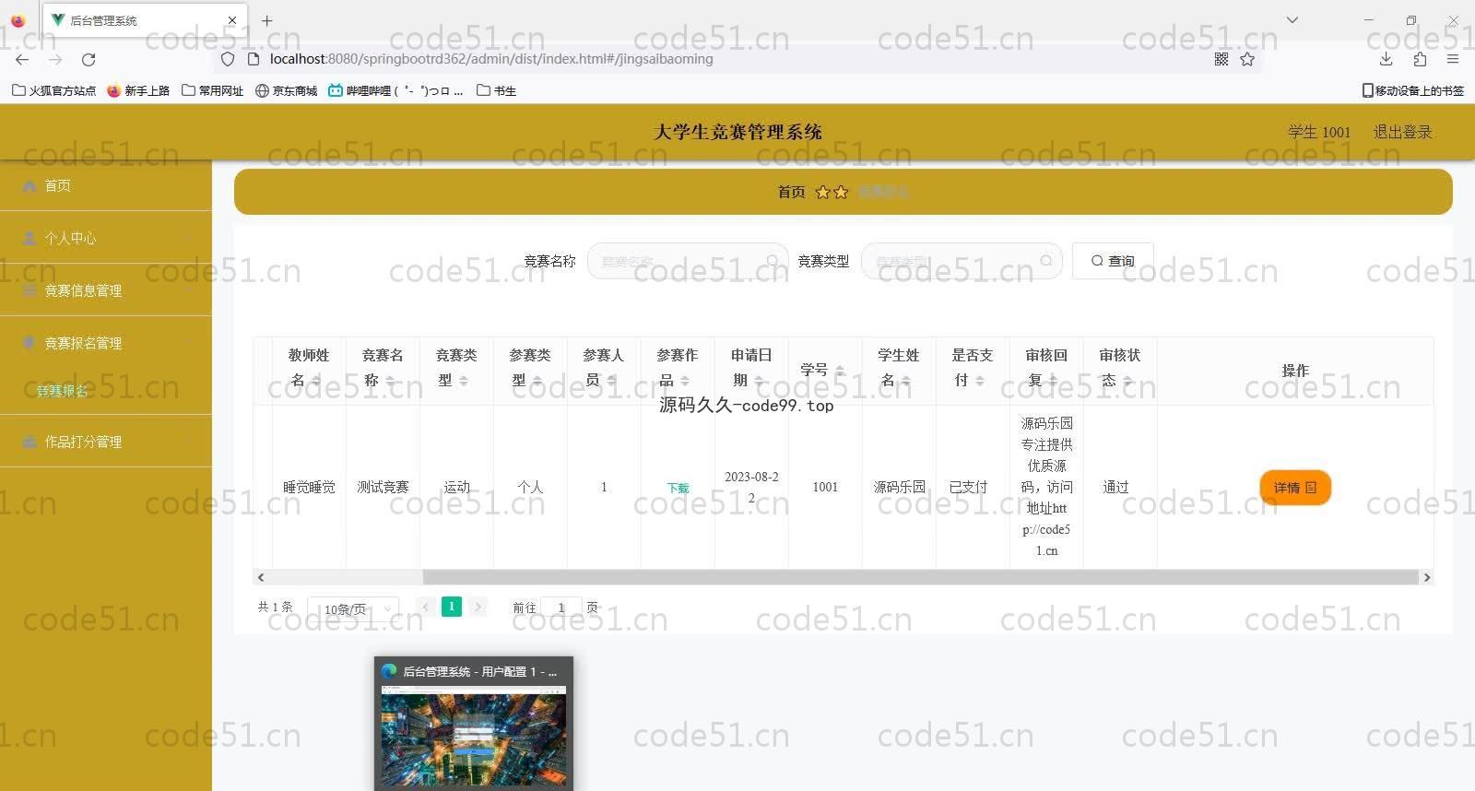Open the Firefox extensions icon
Viewport: 1475px width, 791px height.
(x=1420, y=59)
